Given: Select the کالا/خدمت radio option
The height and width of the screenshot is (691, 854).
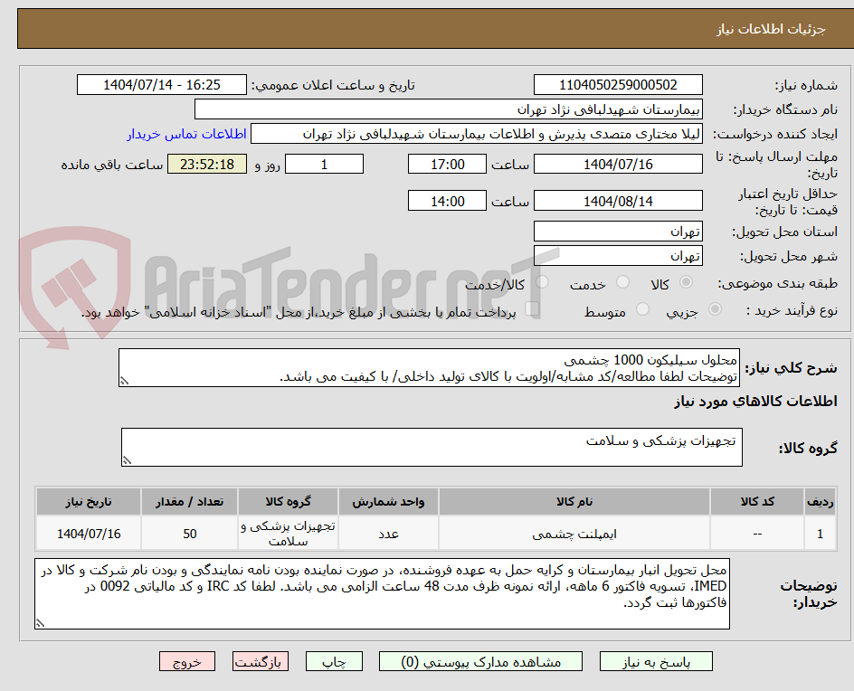Looking at the screenshot, I should [543, 282].
